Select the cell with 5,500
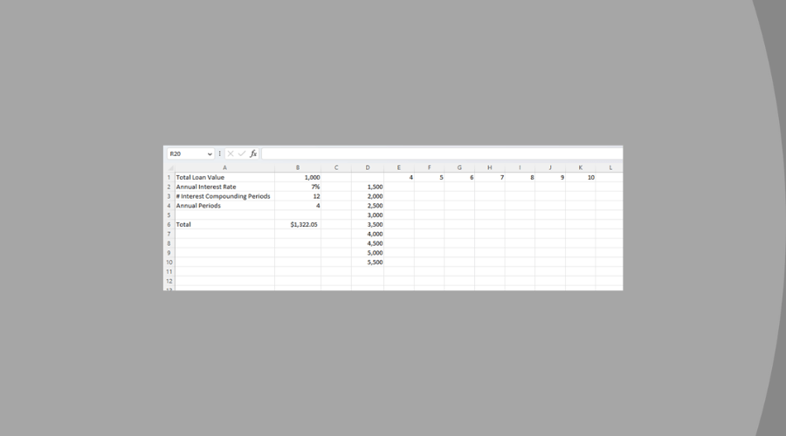 (x=368, y=262)
